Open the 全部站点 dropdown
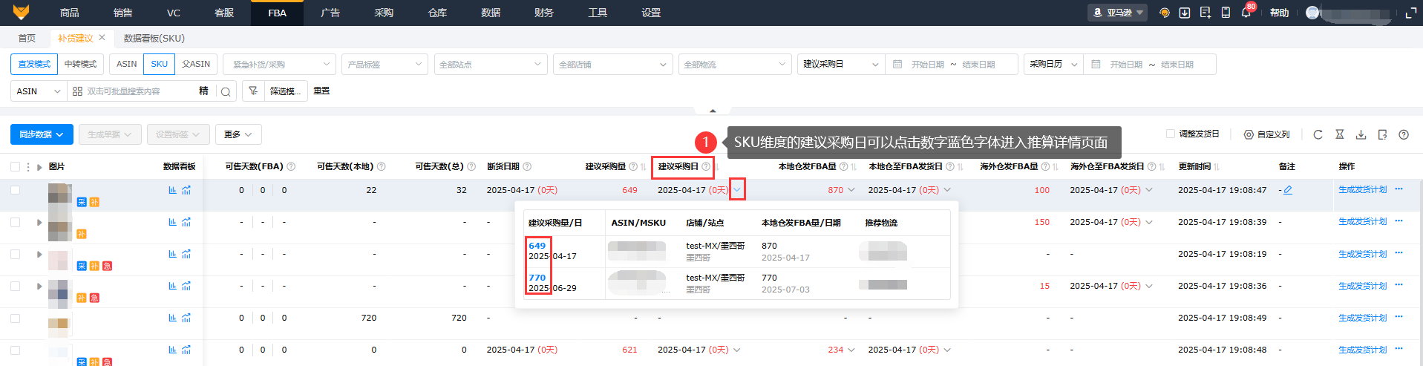This screenshot has height=366, width=1423. click(491, 65)
